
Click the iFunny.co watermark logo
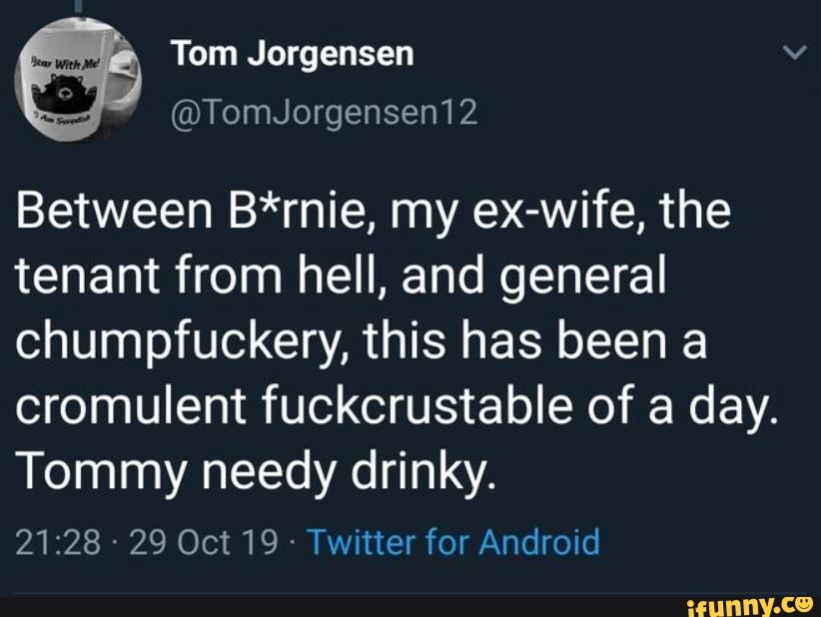pos(753,602)
